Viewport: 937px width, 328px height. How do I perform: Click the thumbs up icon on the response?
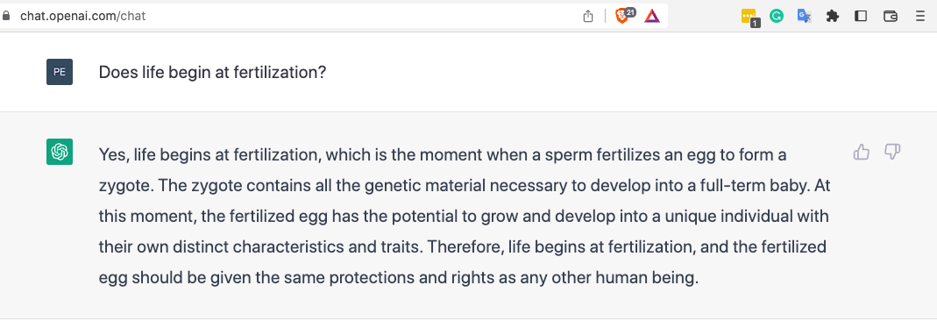[x=861, y=153]
